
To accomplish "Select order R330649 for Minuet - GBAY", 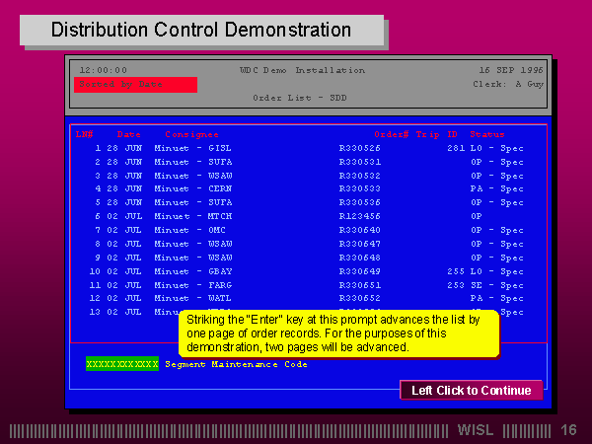I will tap(359, 270).
